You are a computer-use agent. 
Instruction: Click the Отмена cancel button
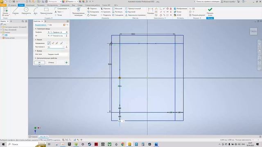click(51, 62)
